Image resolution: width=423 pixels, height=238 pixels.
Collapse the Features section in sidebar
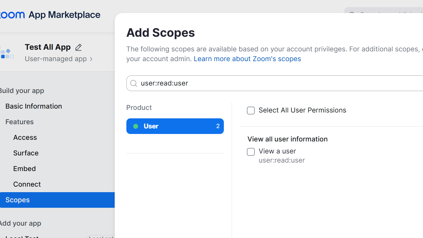(x=19, y=122)
